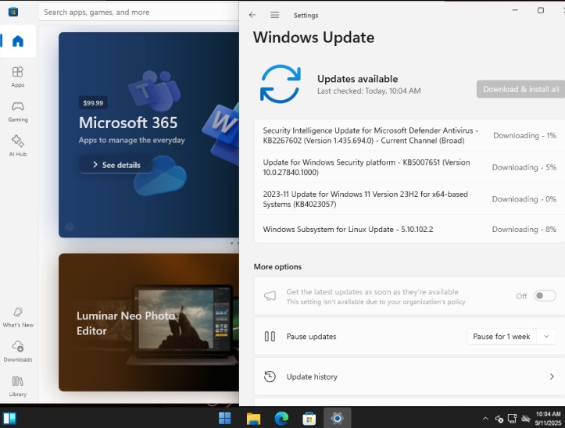Click Microsoft Store logo icon

tap(13, 12)
